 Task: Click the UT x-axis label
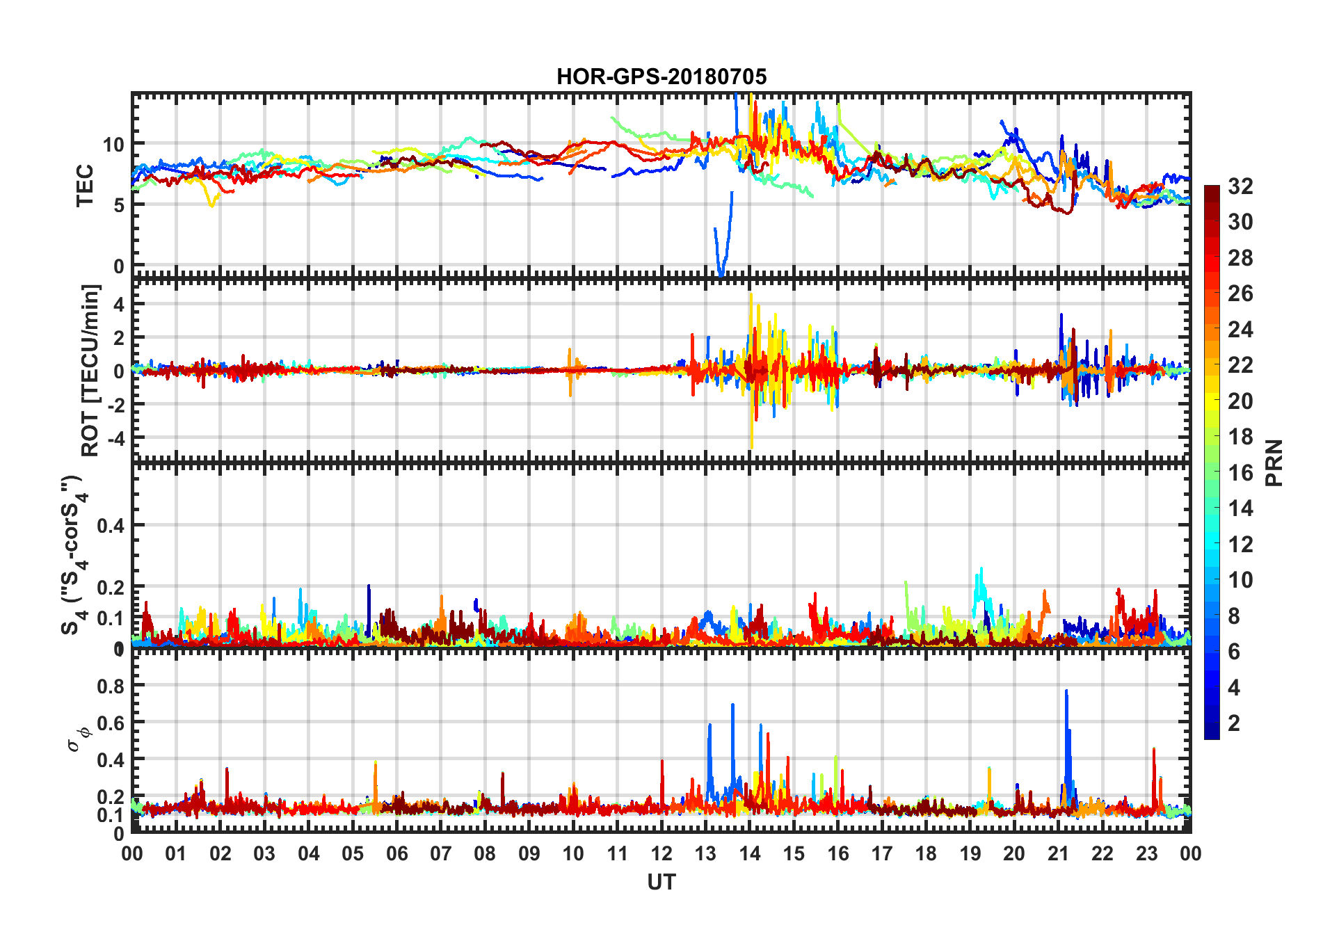pyautogui.click(x=661, y=883)
